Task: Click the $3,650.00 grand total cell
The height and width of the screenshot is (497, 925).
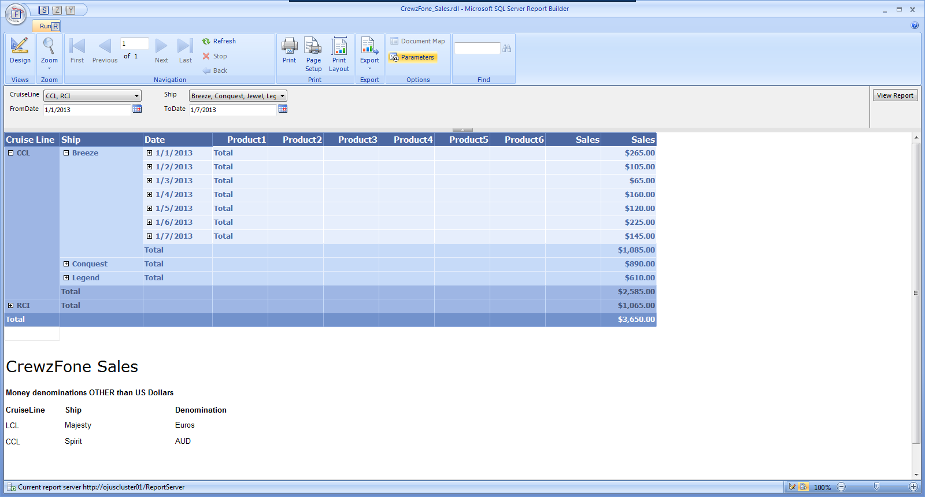Action: (628, 320)
